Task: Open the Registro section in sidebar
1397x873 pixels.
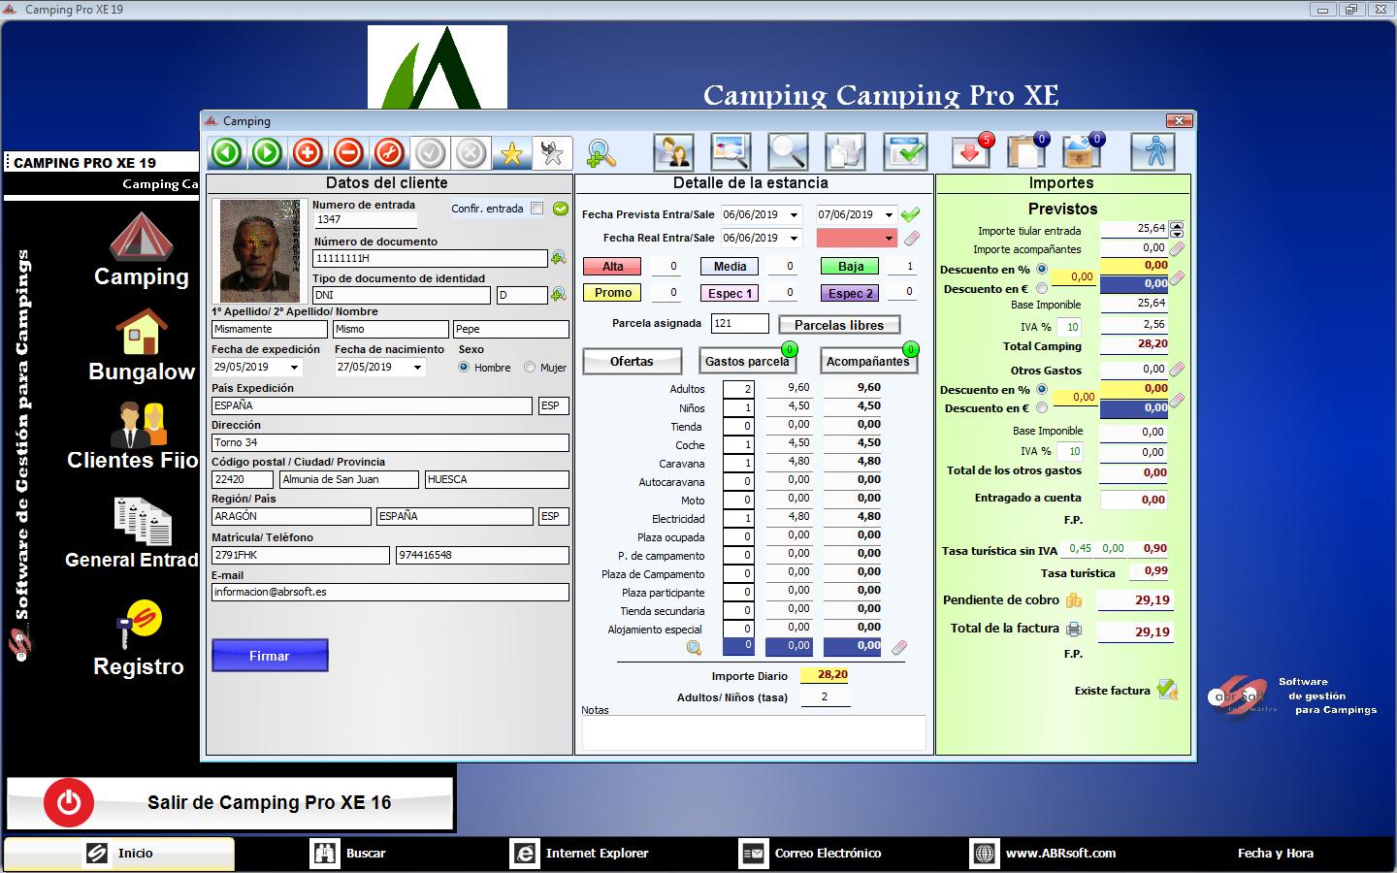Action: click(139, 638)
